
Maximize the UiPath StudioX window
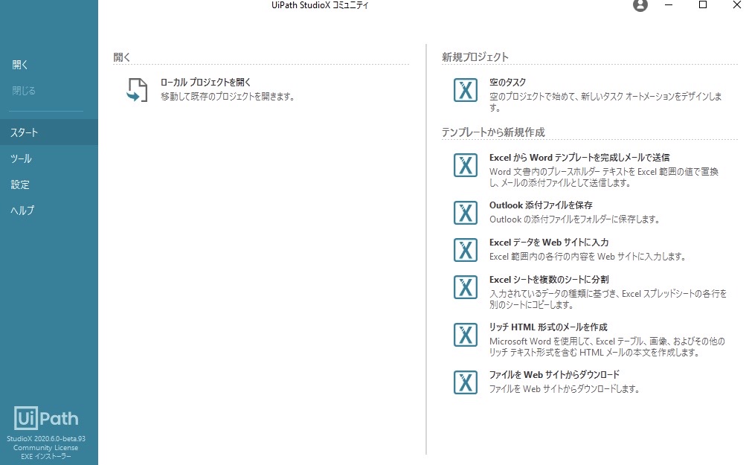pos(703,4)
